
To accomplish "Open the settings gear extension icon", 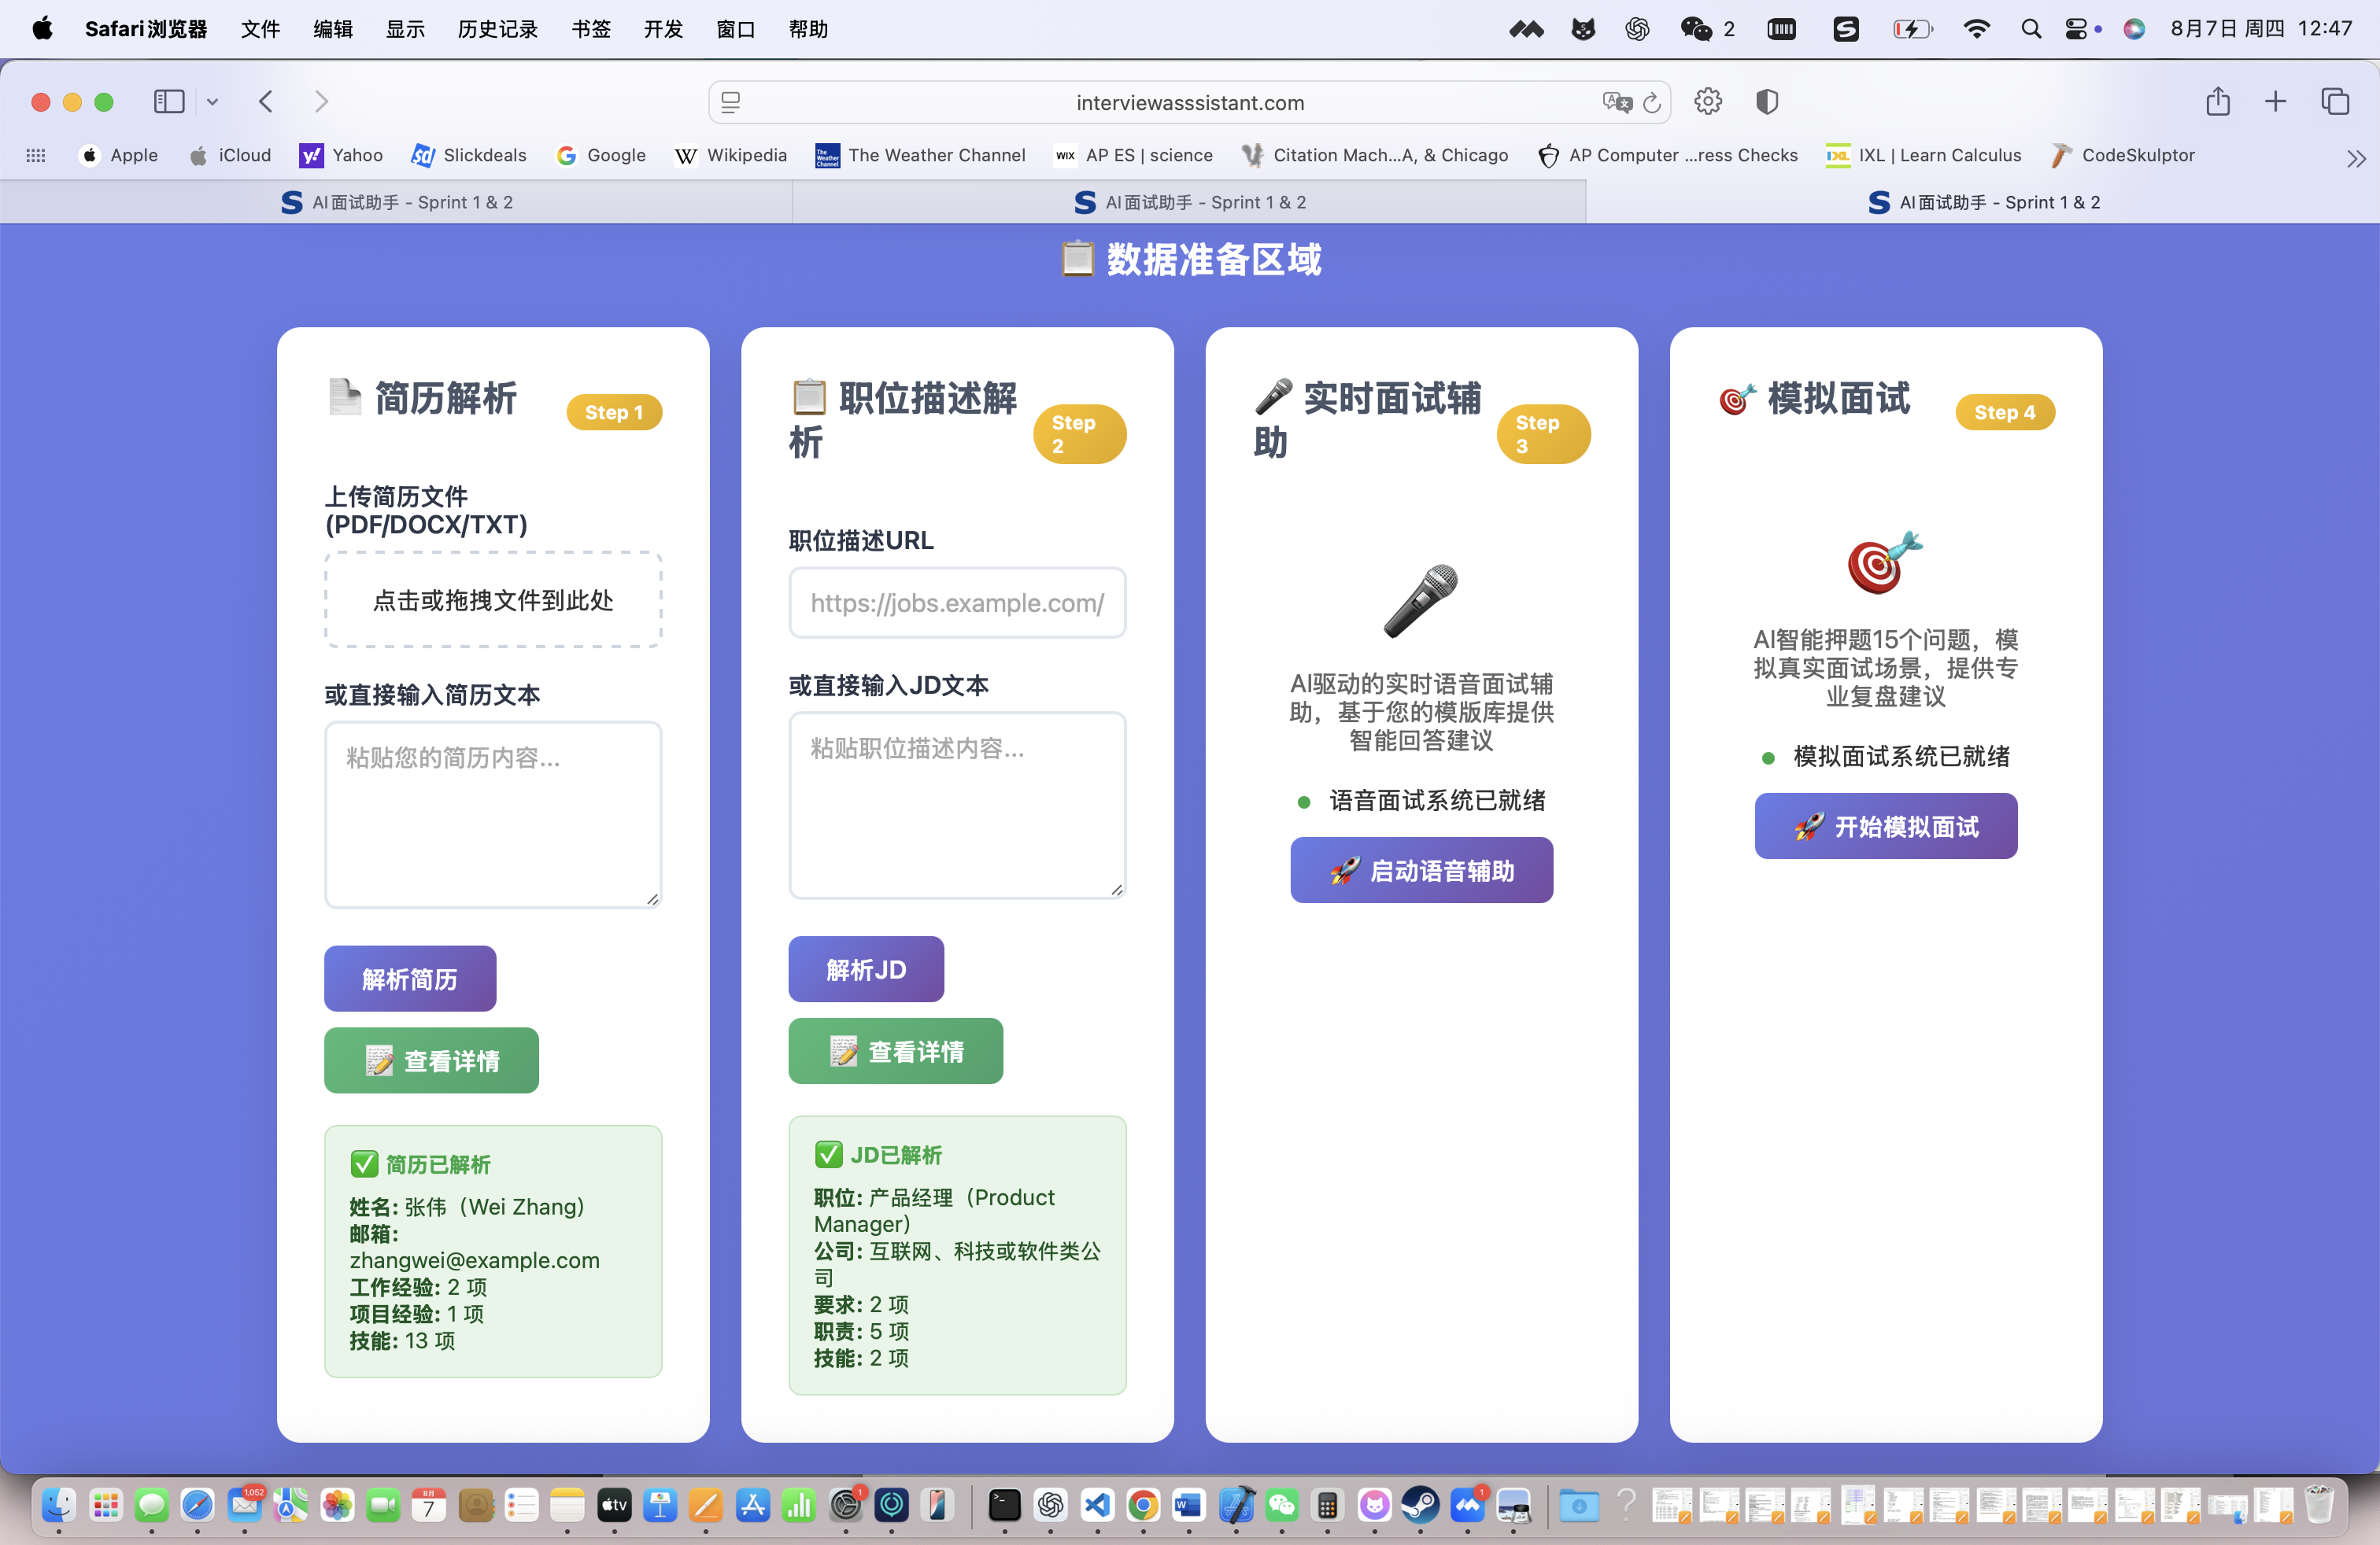I will [x=1708, y=102].
